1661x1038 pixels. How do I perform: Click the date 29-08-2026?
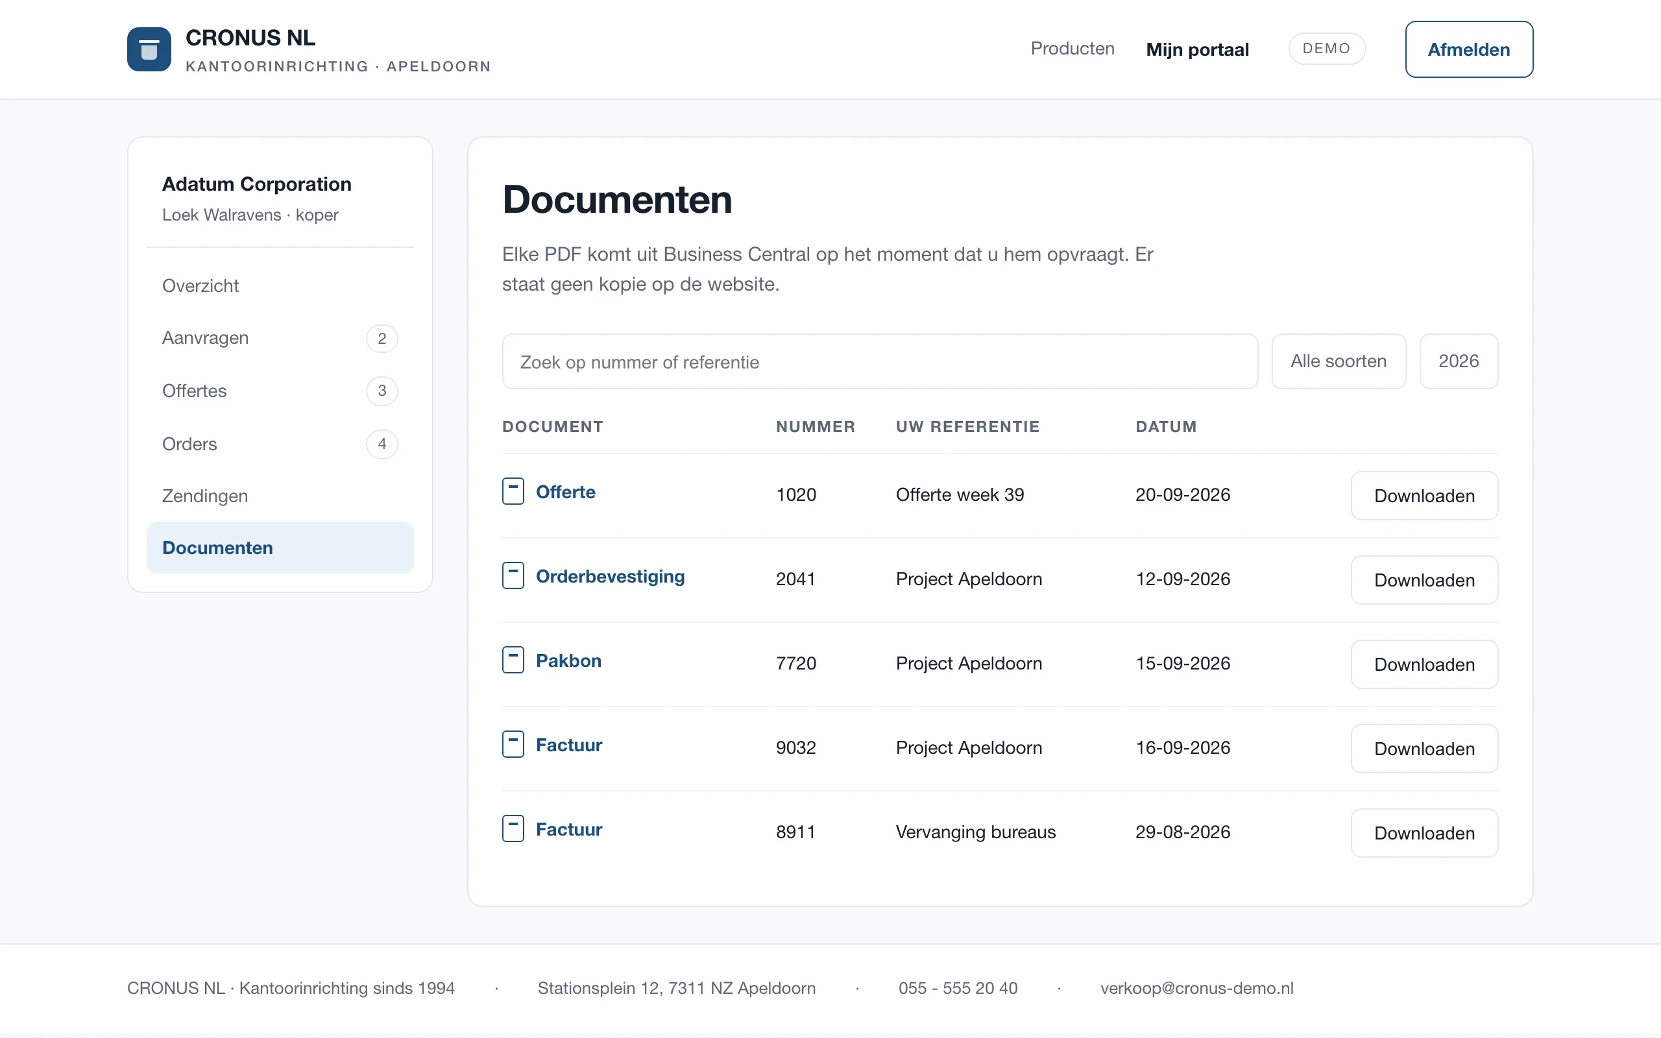pos(1183,833)
